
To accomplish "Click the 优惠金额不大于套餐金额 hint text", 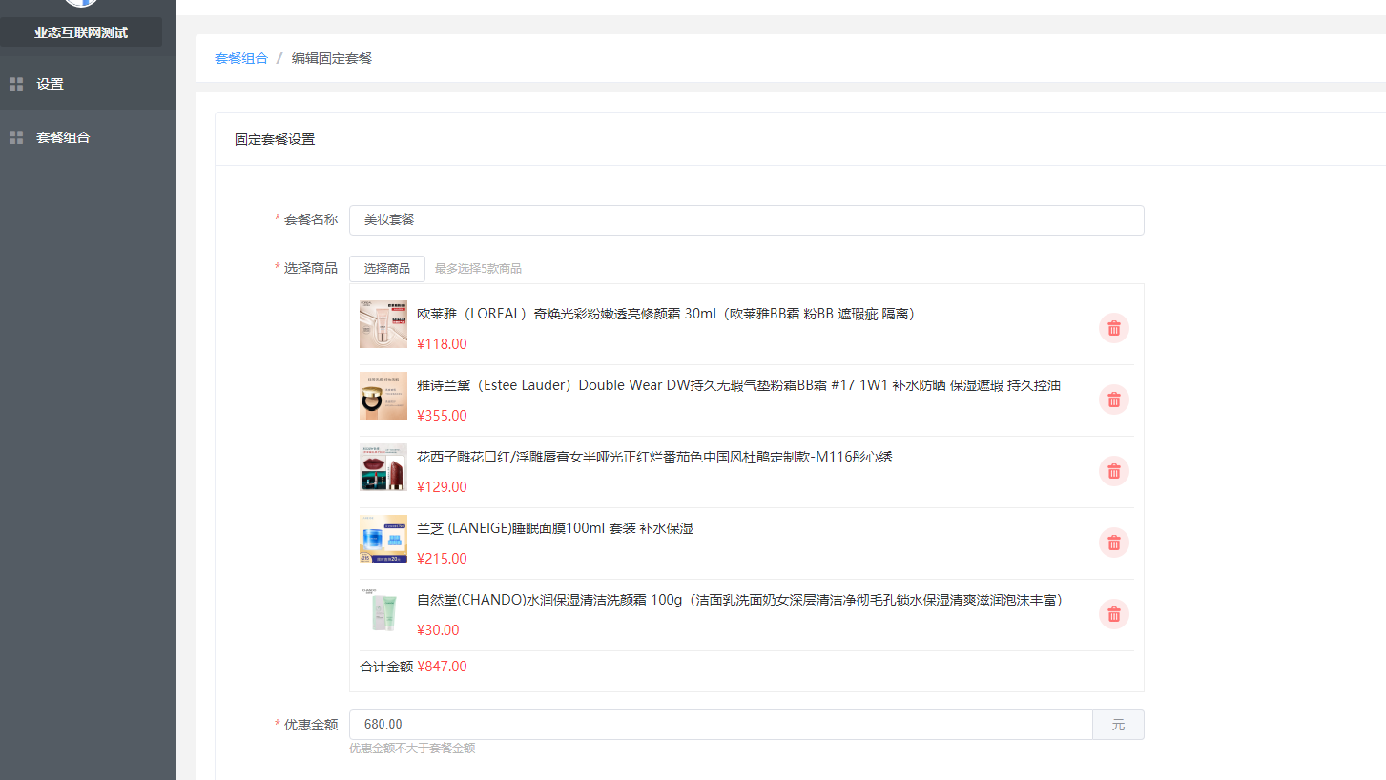I will (x=412, y=749).
